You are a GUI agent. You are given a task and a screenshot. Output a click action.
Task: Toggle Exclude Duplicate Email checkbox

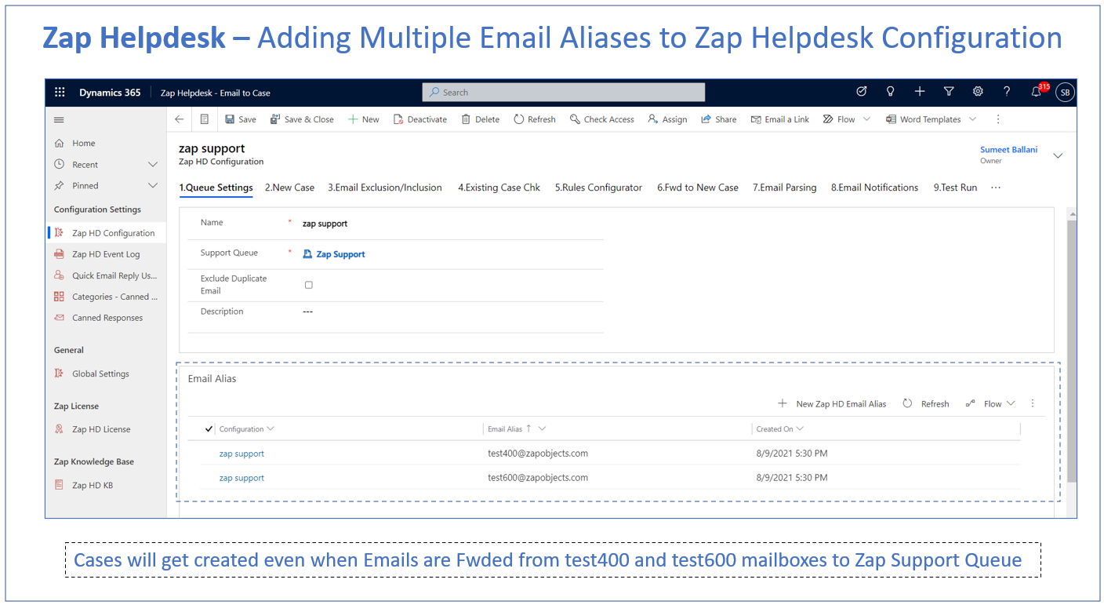(309, 285)
